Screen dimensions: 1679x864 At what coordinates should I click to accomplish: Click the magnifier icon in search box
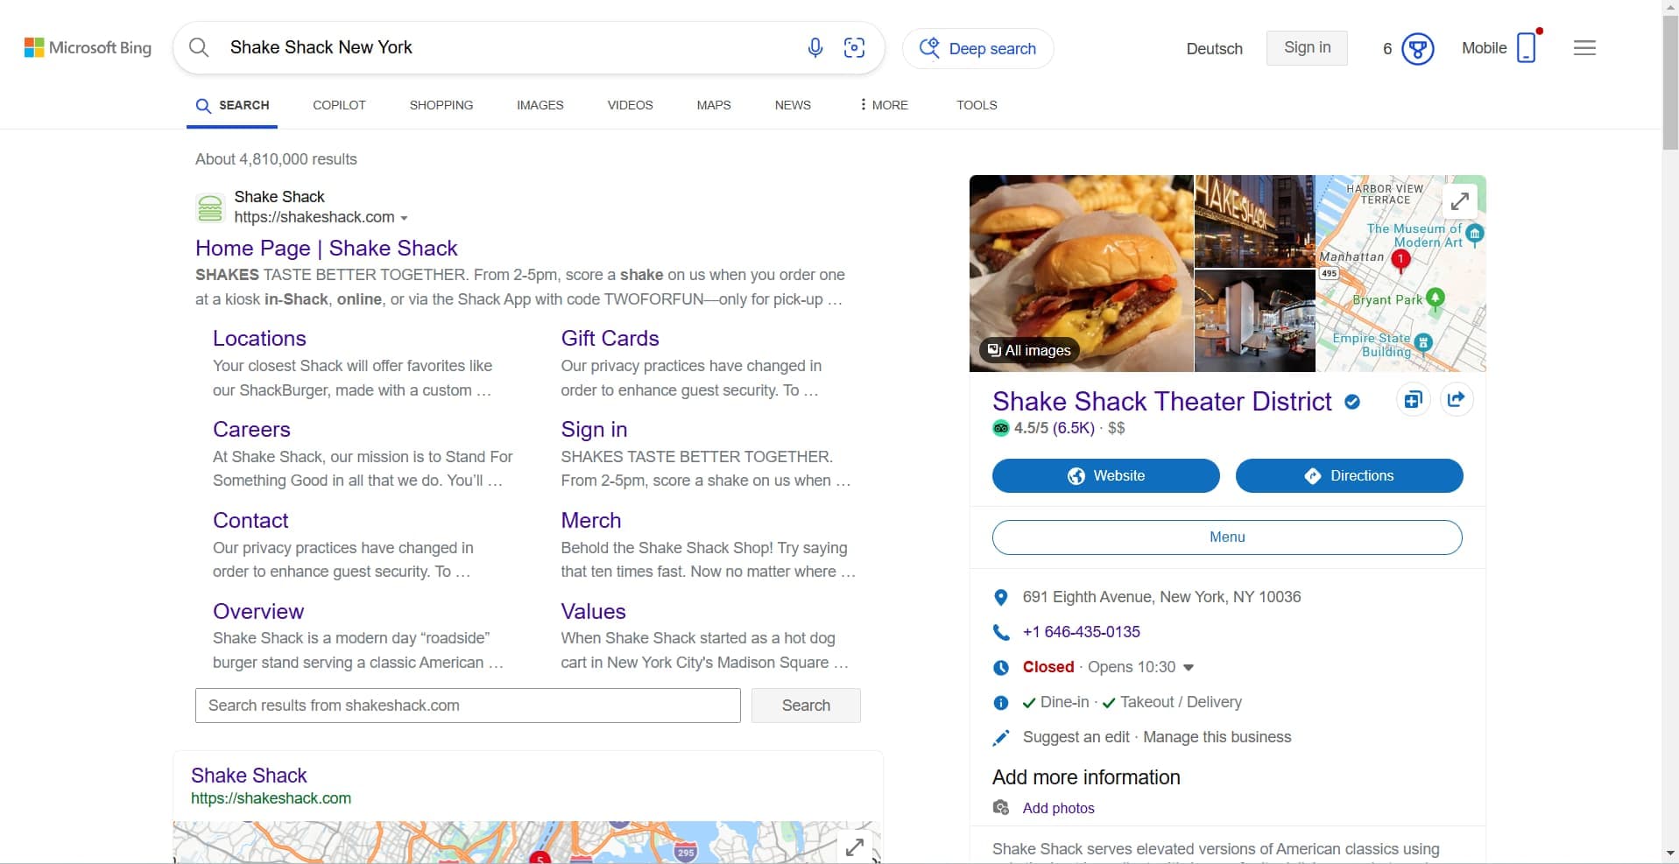point(199,47)
